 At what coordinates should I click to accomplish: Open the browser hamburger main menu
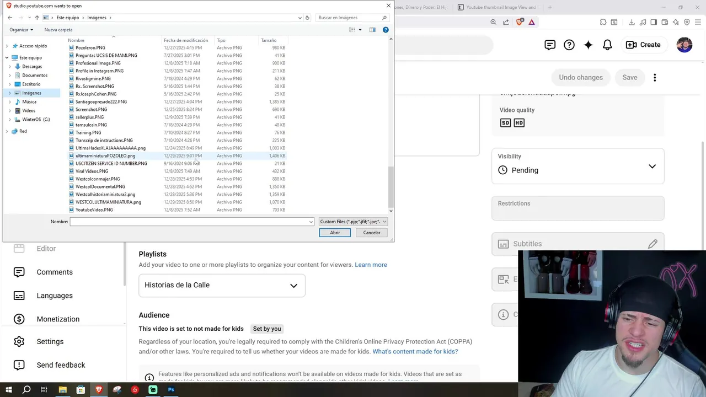click(698, 22)
